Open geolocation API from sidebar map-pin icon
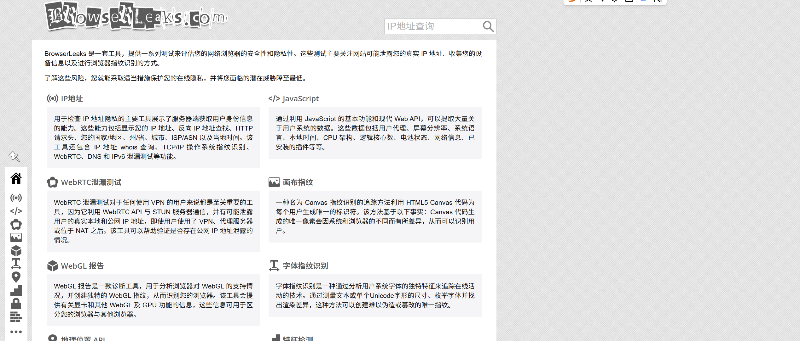Viewport: 800px width, 341px height. pyautogui.click(x=16, y=277)
